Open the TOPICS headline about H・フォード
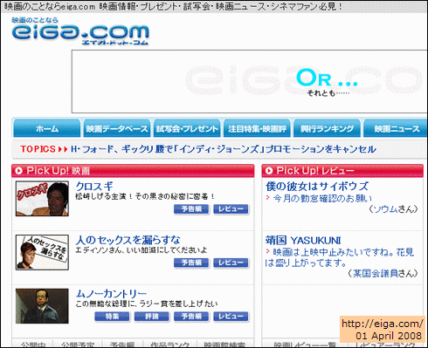428x348 pixels. [224, 149]
